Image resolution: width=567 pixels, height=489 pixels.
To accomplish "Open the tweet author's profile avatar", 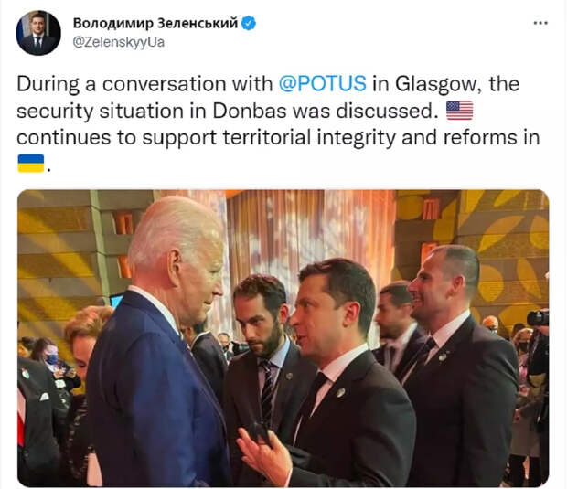I will pyautogui.click(x=38, y=33).
